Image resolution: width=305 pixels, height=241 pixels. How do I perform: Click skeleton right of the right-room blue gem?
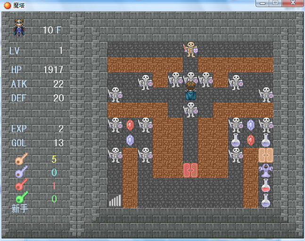point(266,125)
